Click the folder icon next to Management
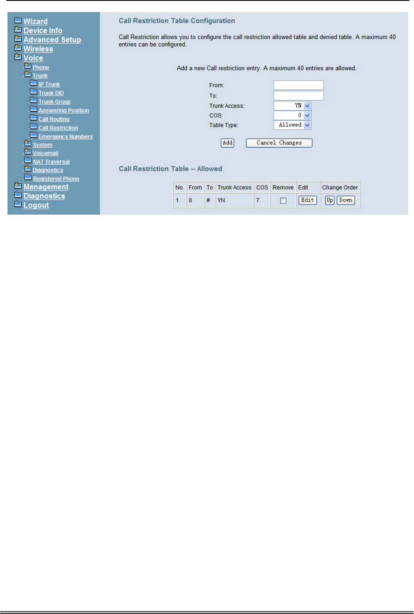This screenshot has height=614, width=414. click(18, 186)
